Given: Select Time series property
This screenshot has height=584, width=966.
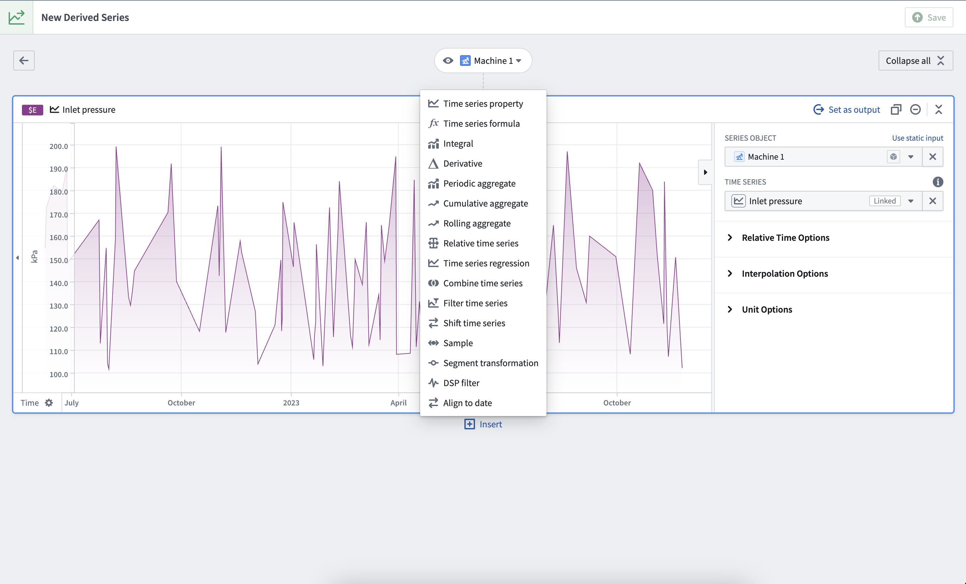Looking at the screenshot, I should pos(483,103).
